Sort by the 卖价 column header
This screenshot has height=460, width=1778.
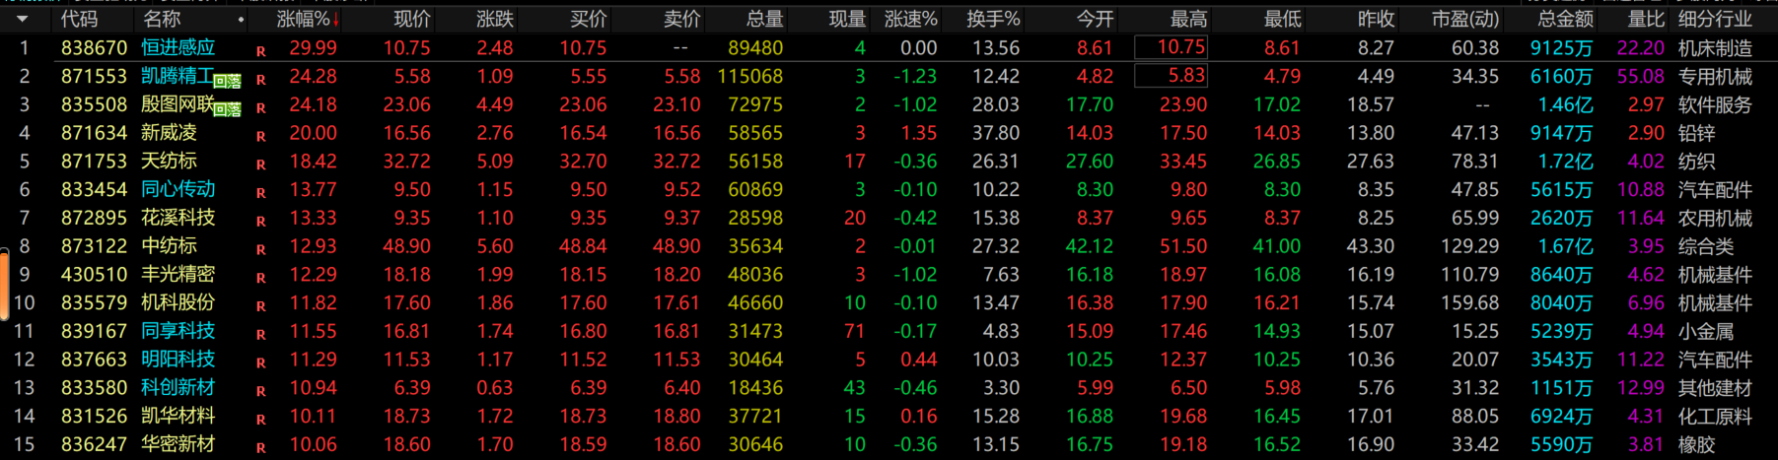click(x=681, y=19)
